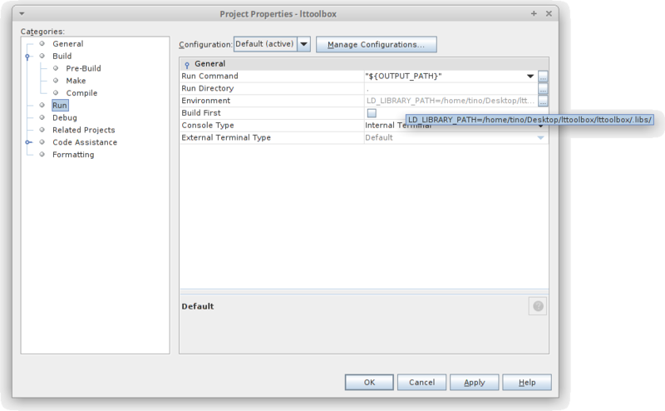Select the Formatting category
This screenshot has width=665, height=411.
[x=73, y=155]
